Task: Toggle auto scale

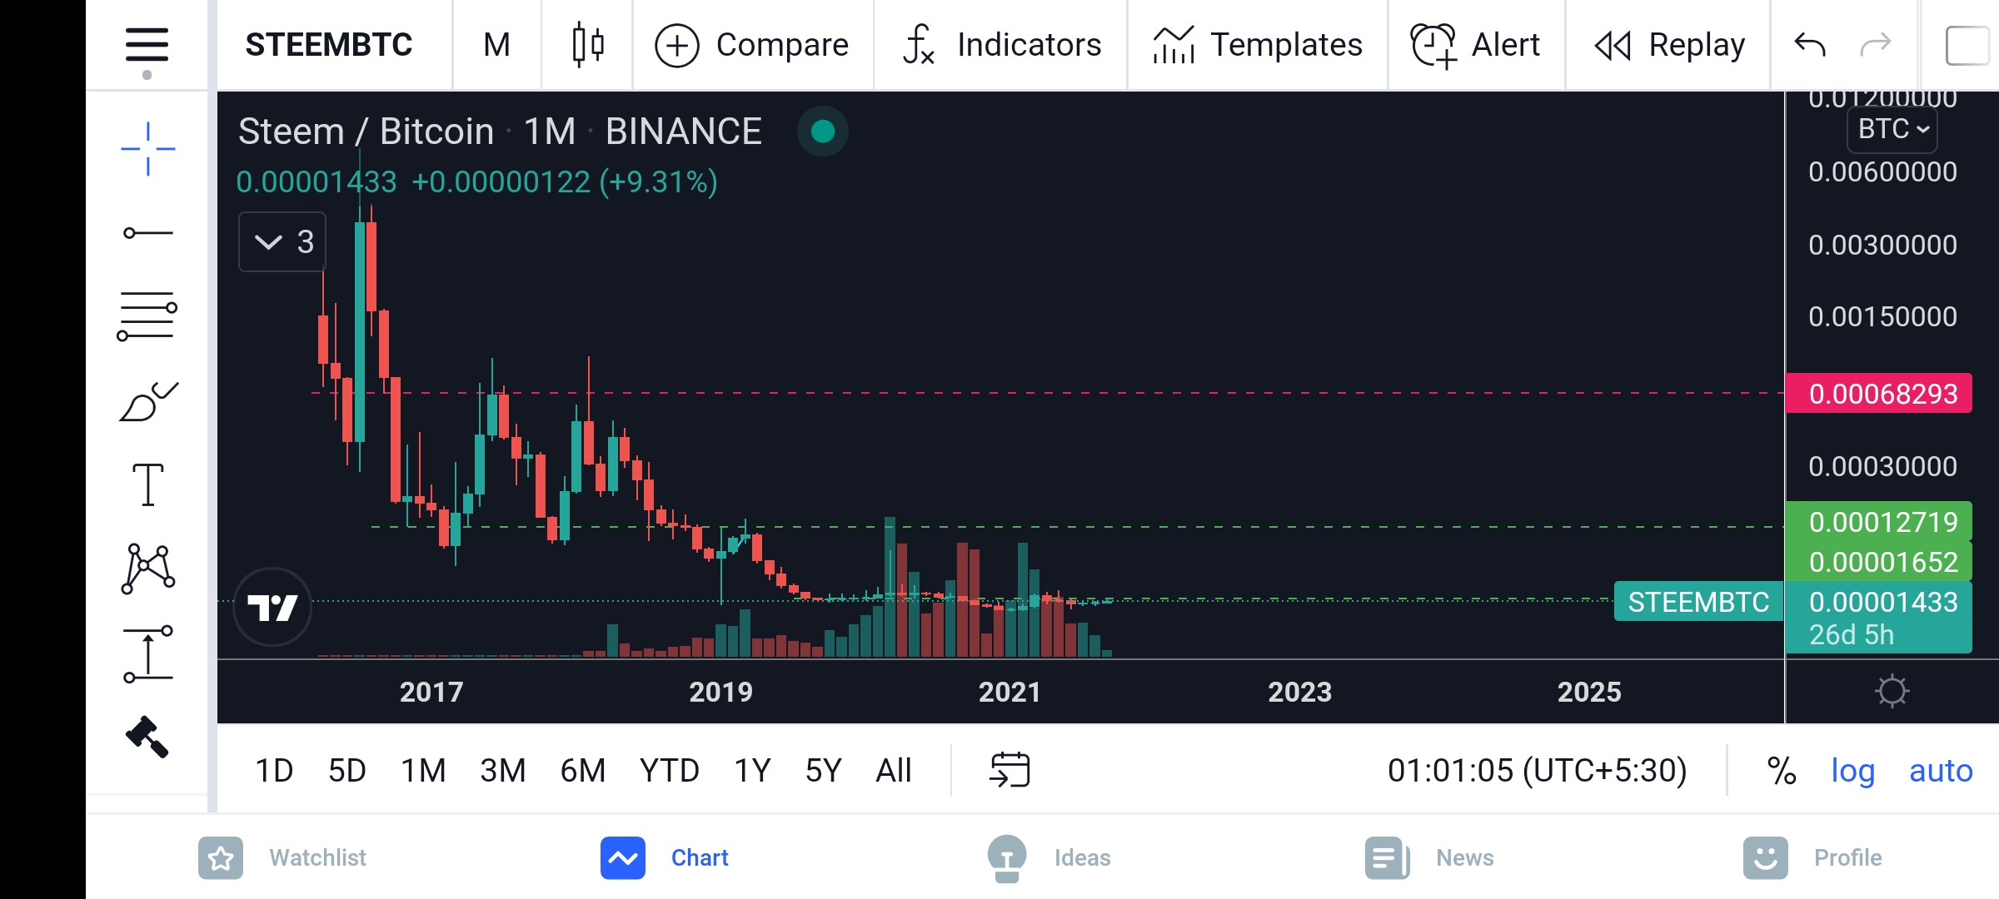Action: [1941, 770]
